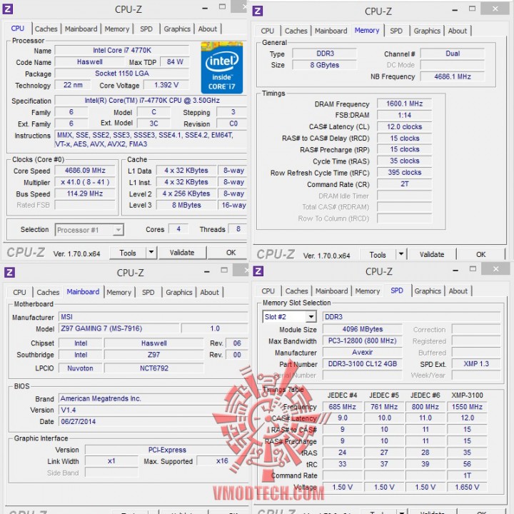
Task: Click the CPU-Z logo icon in the SPD window title bar
Action: pos(258,271)
